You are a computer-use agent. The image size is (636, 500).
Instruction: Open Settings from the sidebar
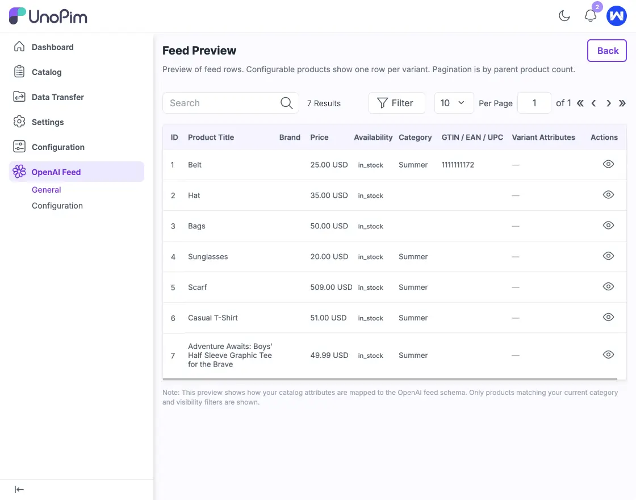[x=47, y=122]
